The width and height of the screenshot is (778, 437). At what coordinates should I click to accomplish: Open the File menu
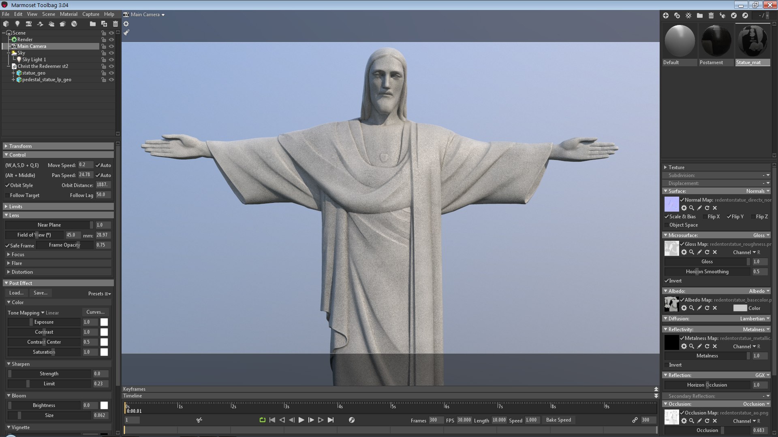point(6,14)
